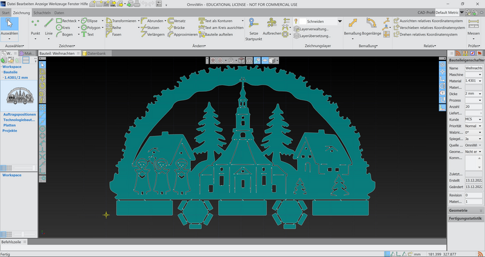
Task: Click the Rechteck shape tool
Action: tap(66, 21)
